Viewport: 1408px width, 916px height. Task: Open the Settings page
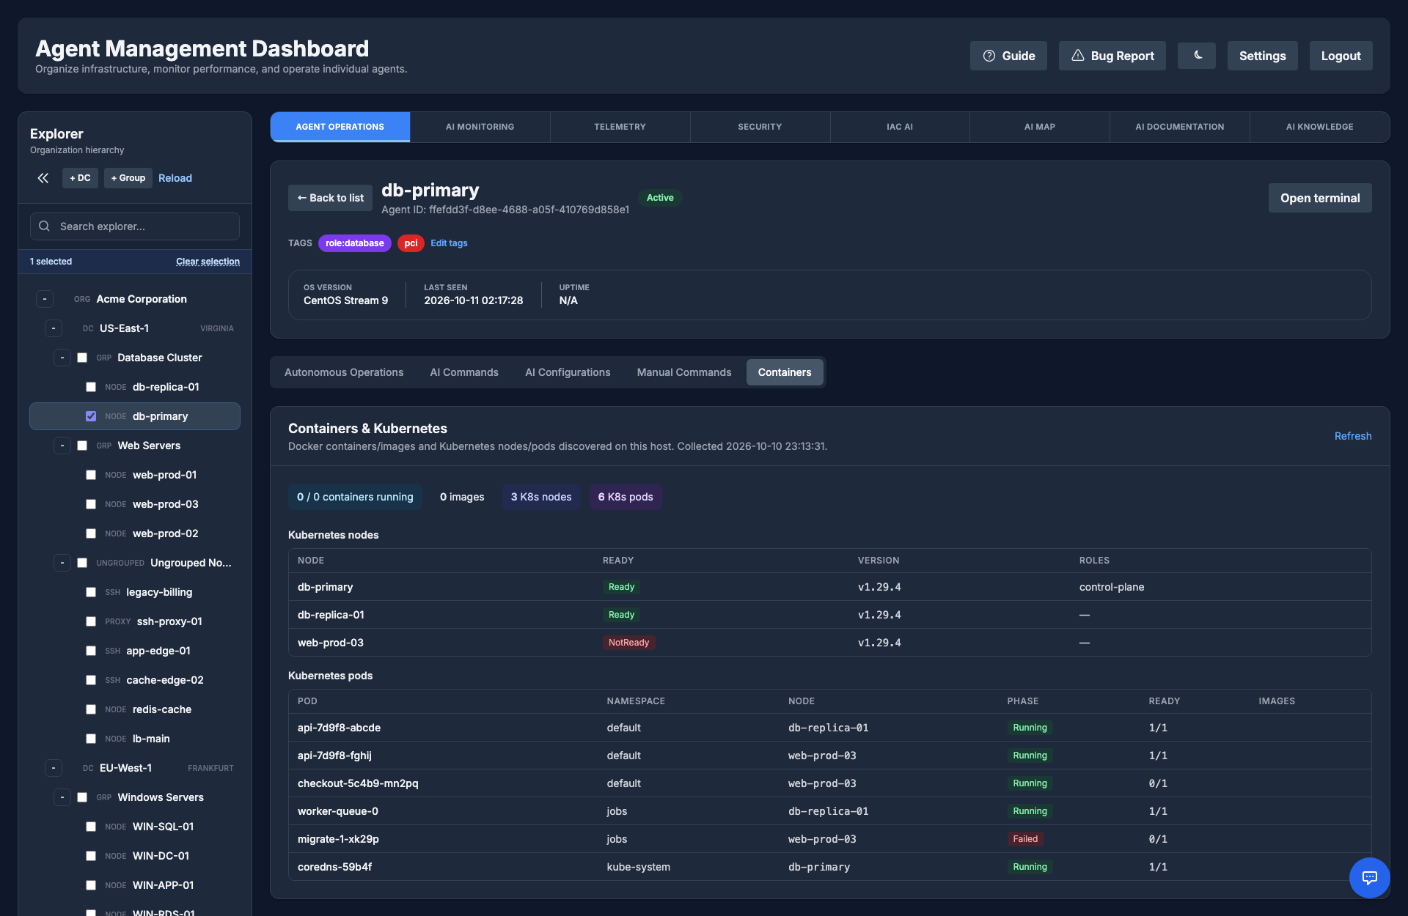tap(1262, 56)
